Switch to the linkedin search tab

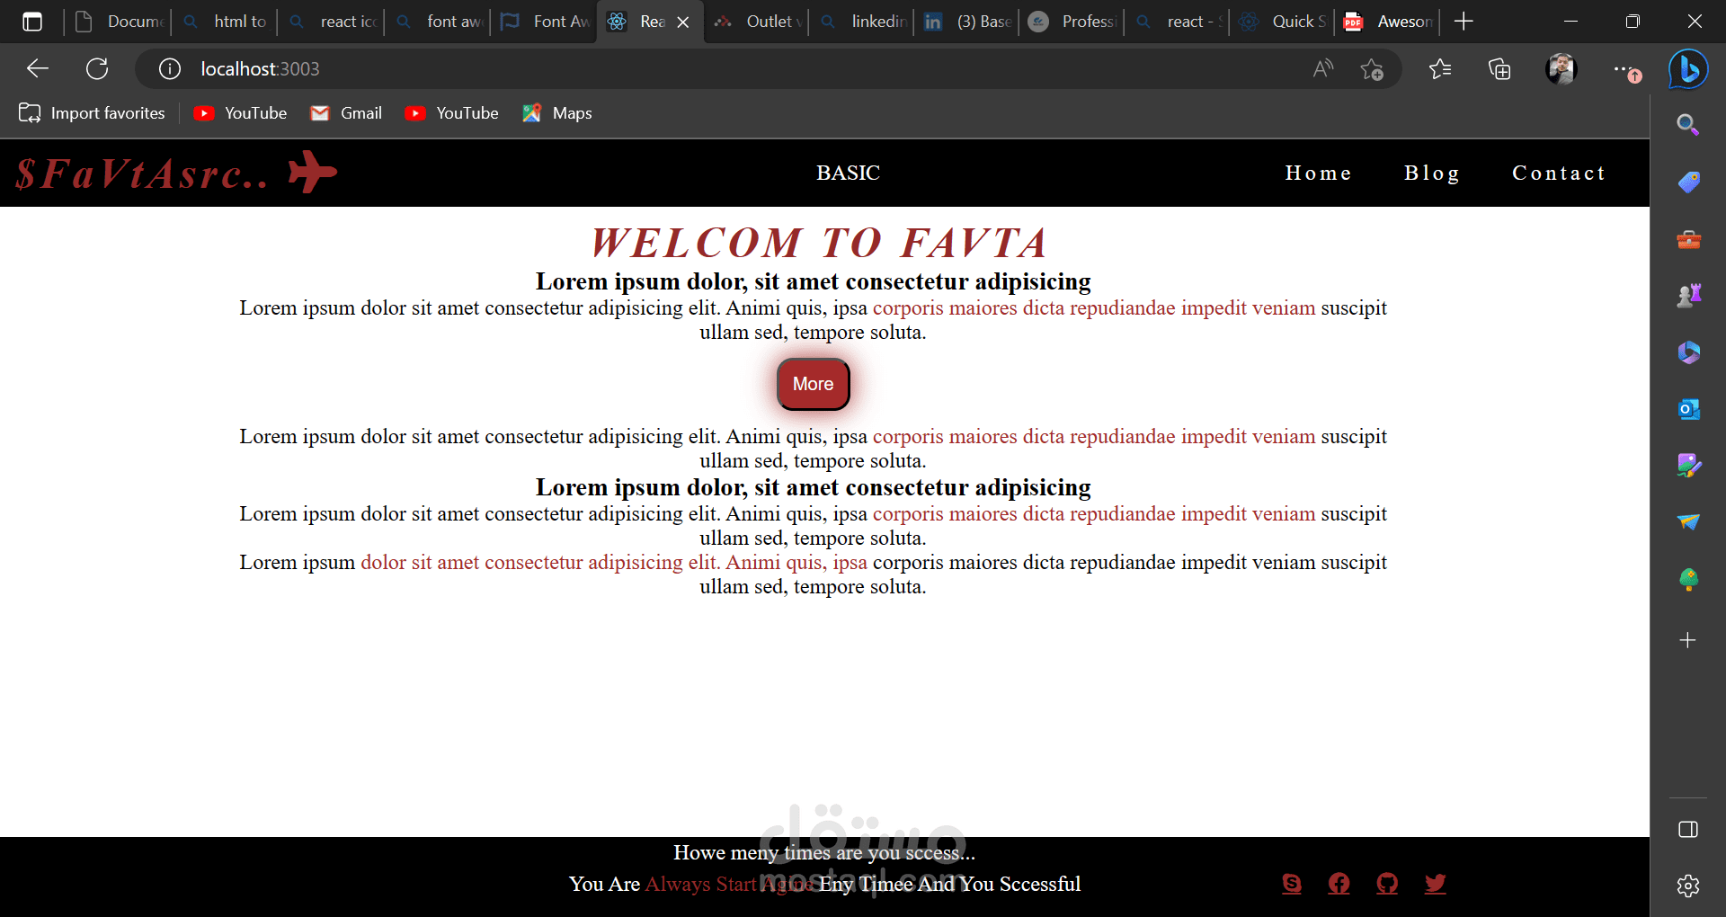point(864,22)
